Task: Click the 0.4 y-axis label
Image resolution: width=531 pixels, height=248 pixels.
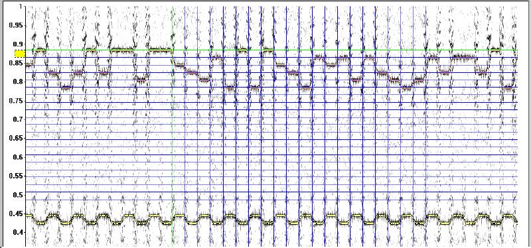Action: pos(19,232)
